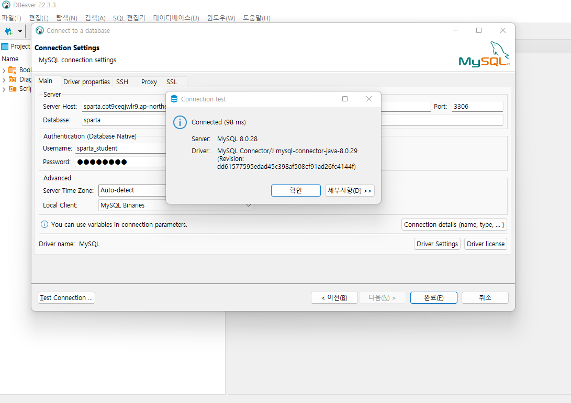Maximize the Connect to a database window
Screen dimensions: 571x403
coord(479,30)
